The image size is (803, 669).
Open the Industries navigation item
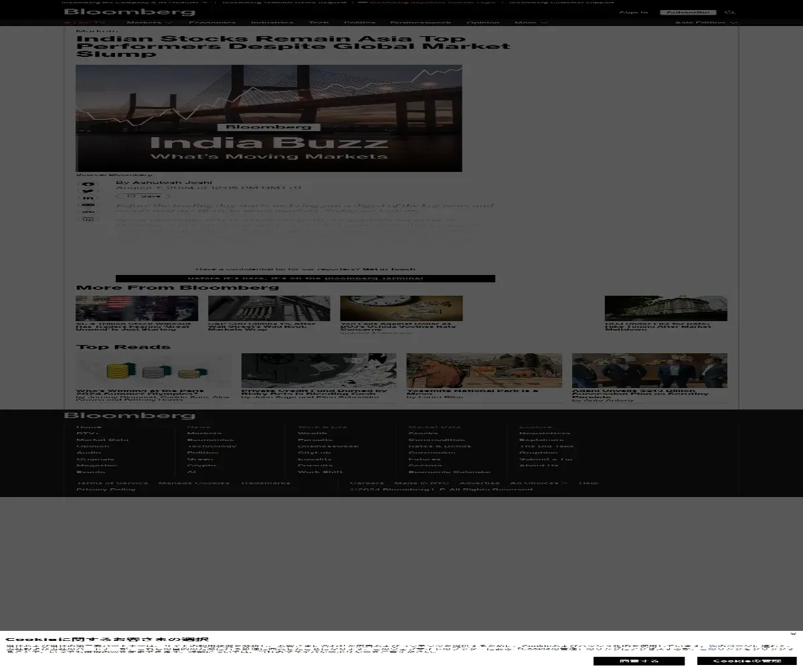coord(272,23)
